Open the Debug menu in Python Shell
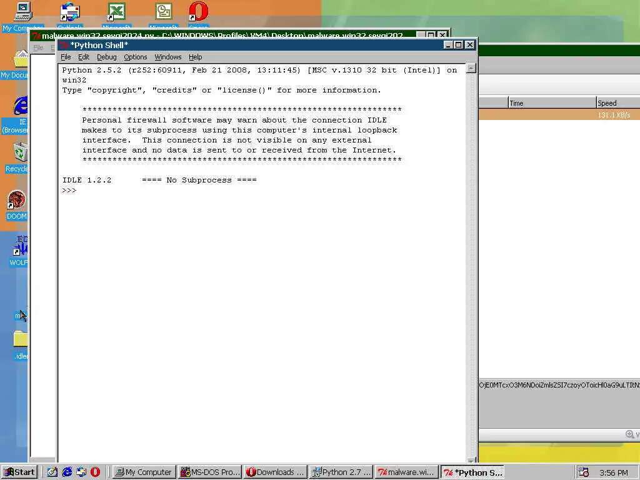 pos(106,57)
